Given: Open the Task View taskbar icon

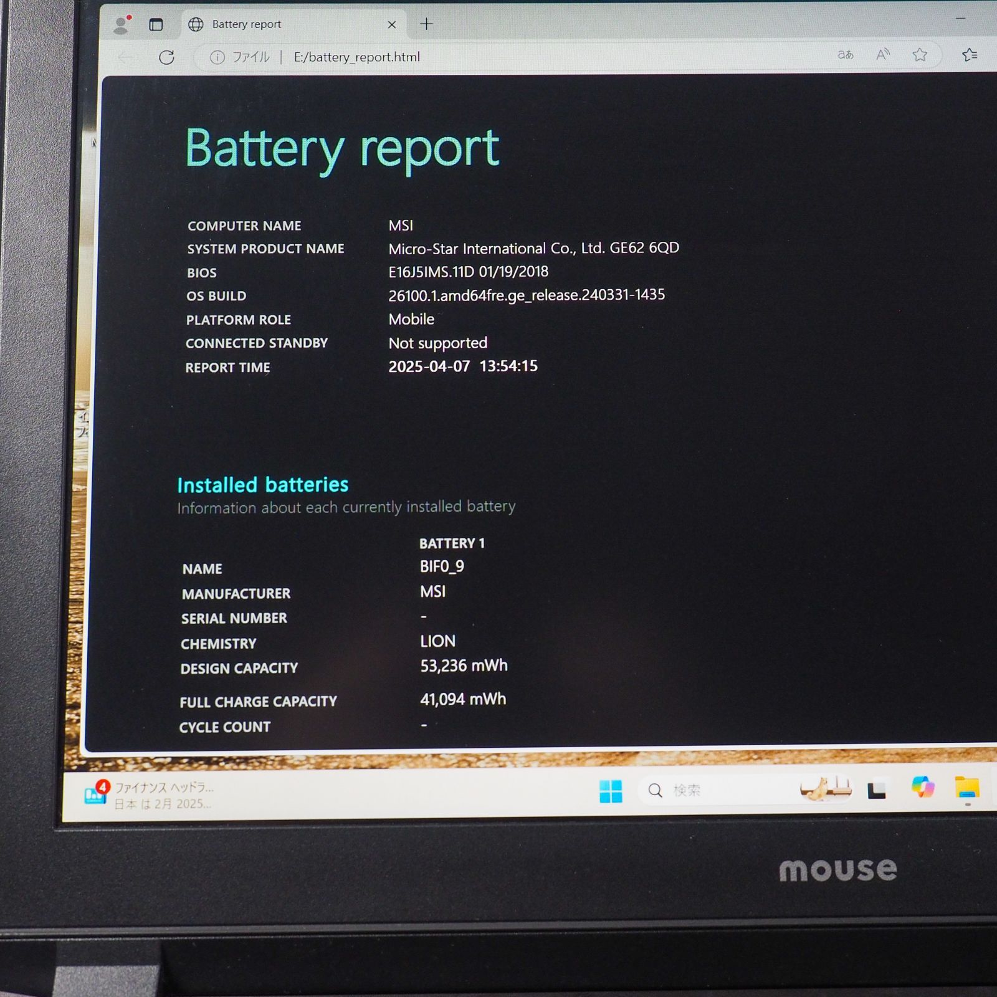Looking at the screenshot, I should pyautogui.click(x=877, y=791).
